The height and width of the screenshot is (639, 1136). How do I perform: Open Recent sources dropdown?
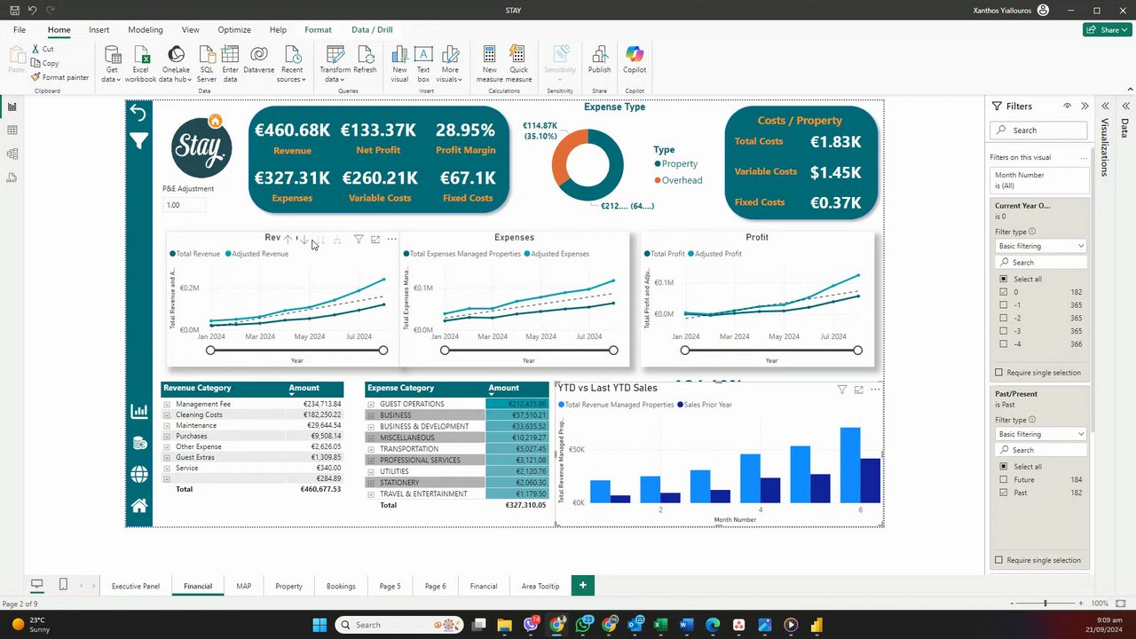[x=291, y=64]
